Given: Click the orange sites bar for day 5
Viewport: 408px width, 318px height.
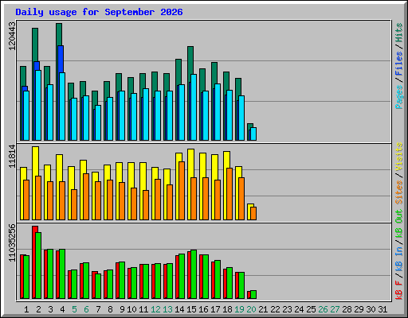Looking at the screenshot, I should click(74, 204).
